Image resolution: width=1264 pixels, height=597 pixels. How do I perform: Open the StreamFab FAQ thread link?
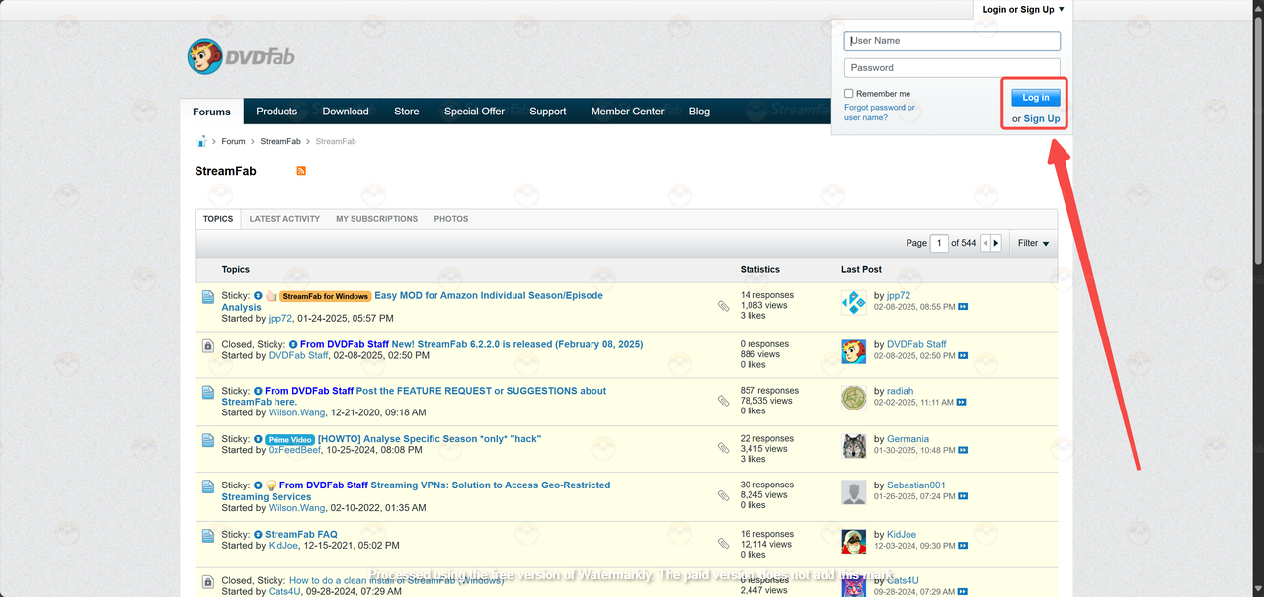(301, 535)
